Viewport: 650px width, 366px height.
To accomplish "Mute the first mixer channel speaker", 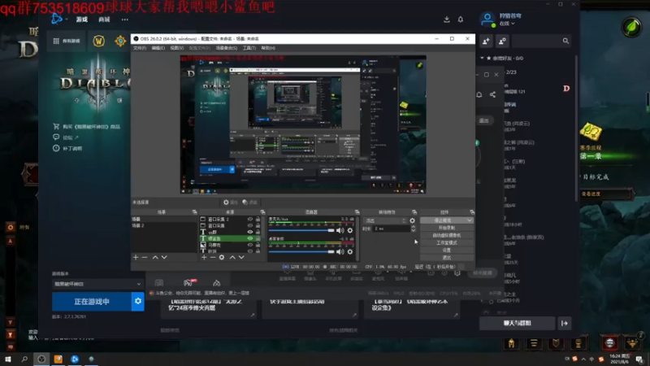I will (340, 230).
